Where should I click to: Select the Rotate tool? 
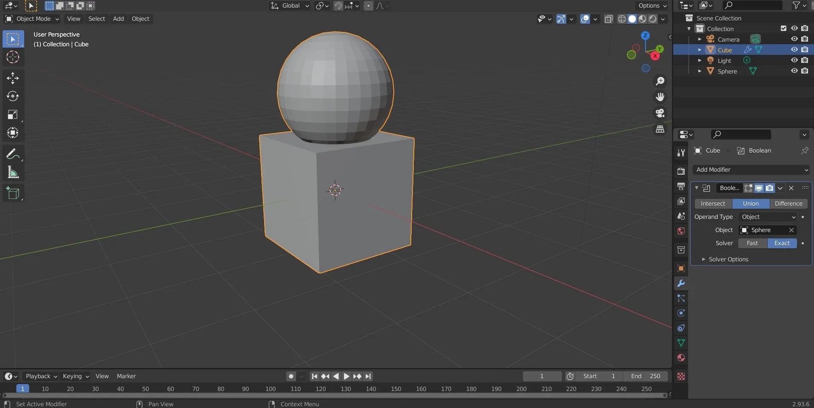pos(13,96)
